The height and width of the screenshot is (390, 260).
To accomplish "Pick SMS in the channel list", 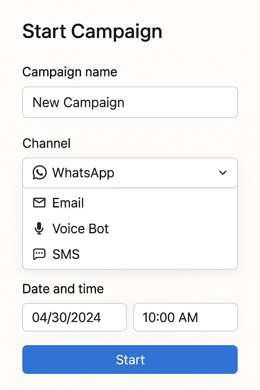I will pos(130,254).
